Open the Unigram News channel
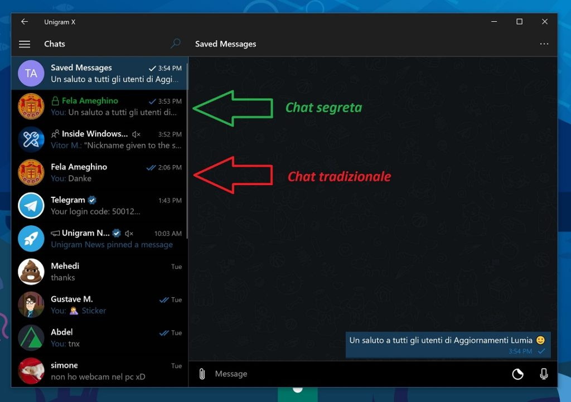 (99, 239)
